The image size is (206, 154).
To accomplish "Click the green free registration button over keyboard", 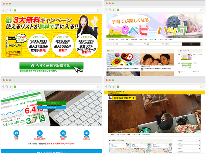I will [x=51, y=103].
